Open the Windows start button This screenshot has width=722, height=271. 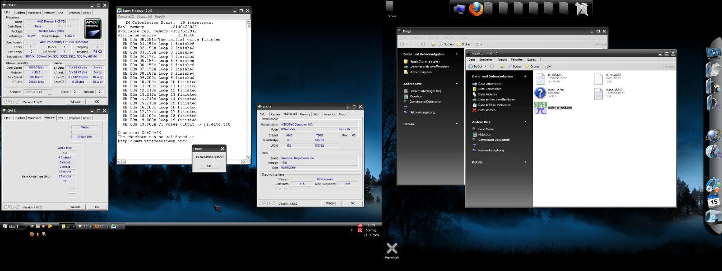(11, 226)
